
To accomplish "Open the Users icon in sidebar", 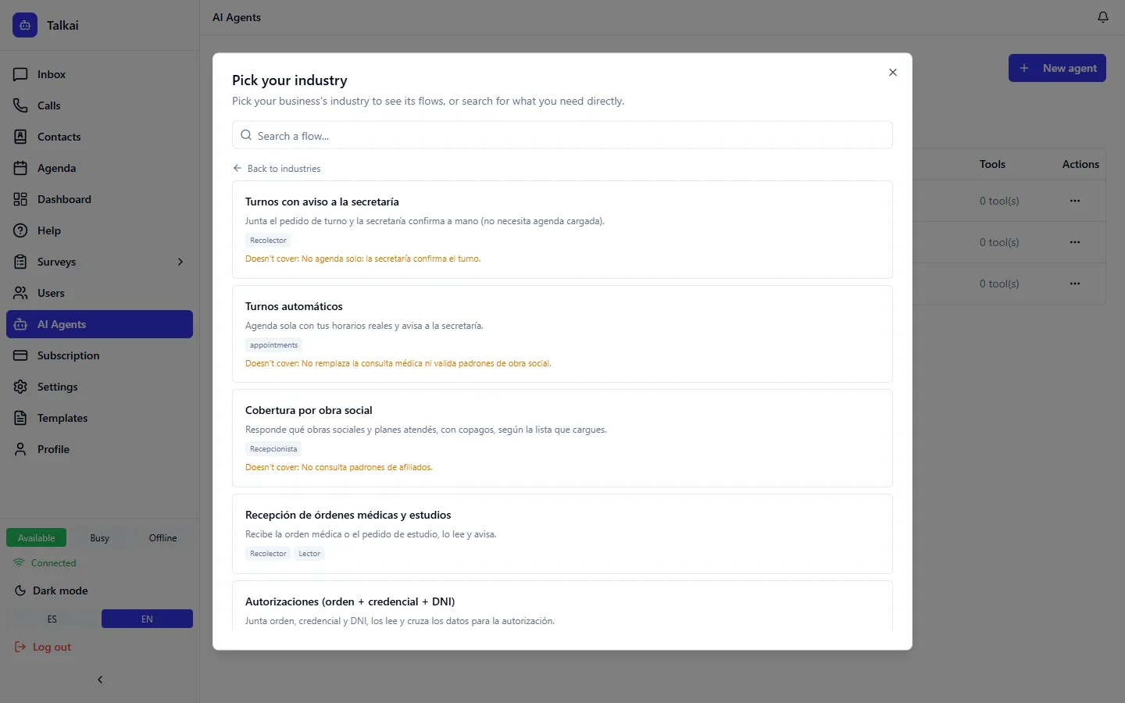I will point(21,293).
